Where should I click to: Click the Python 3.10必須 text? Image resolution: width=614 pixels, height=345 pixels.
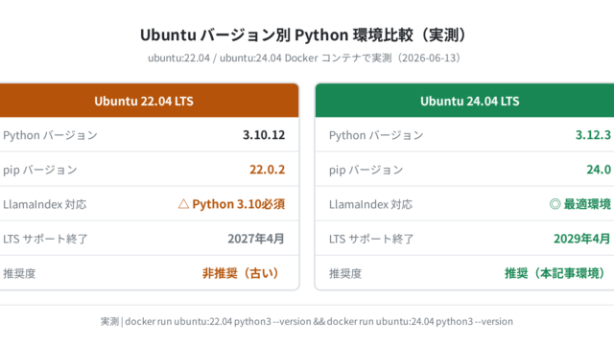point(239,204)
